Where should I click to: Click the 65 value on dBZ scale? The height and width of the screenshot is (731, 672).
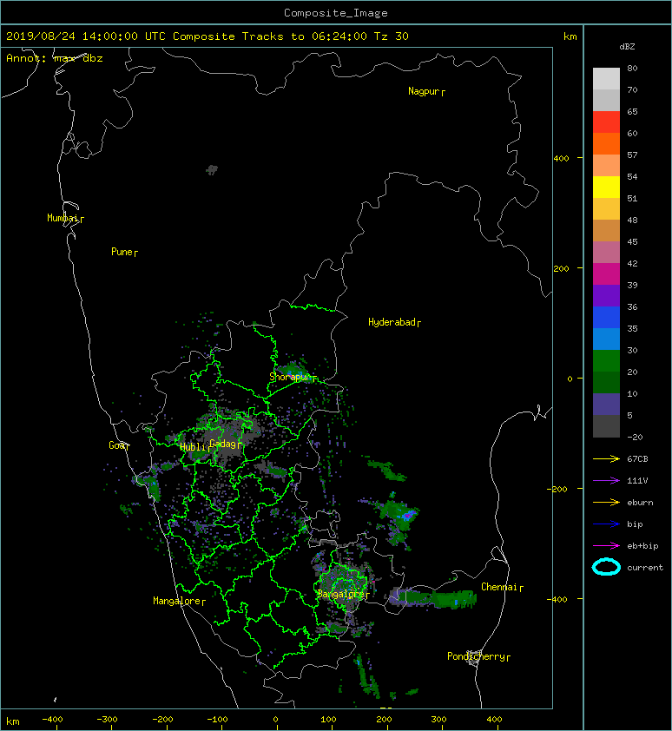coord(632,111)
